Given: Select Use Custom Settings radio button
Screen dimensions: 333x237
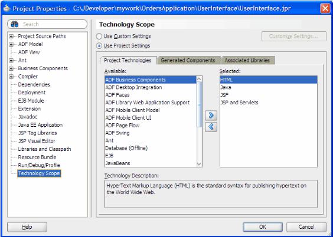Looking at the screenshot, I should [x=99, y=36].
